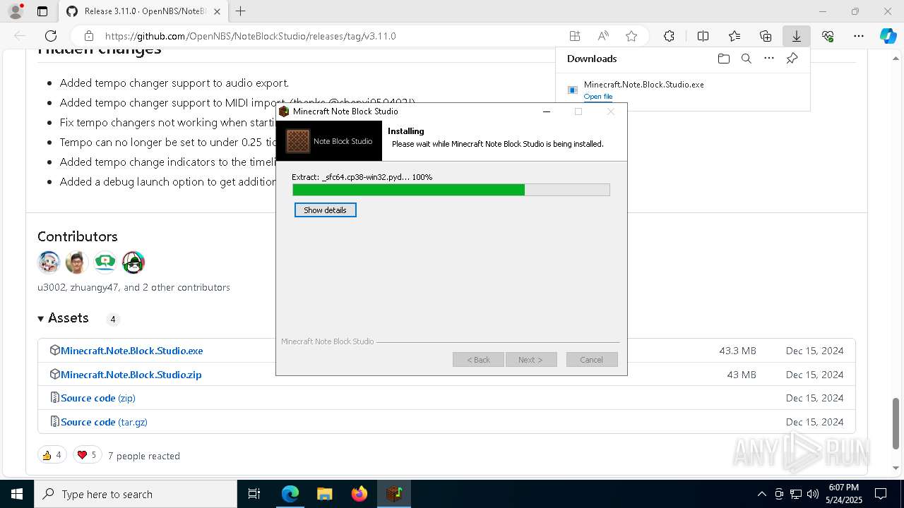Open browser essentials heart icon

(828, 36)
